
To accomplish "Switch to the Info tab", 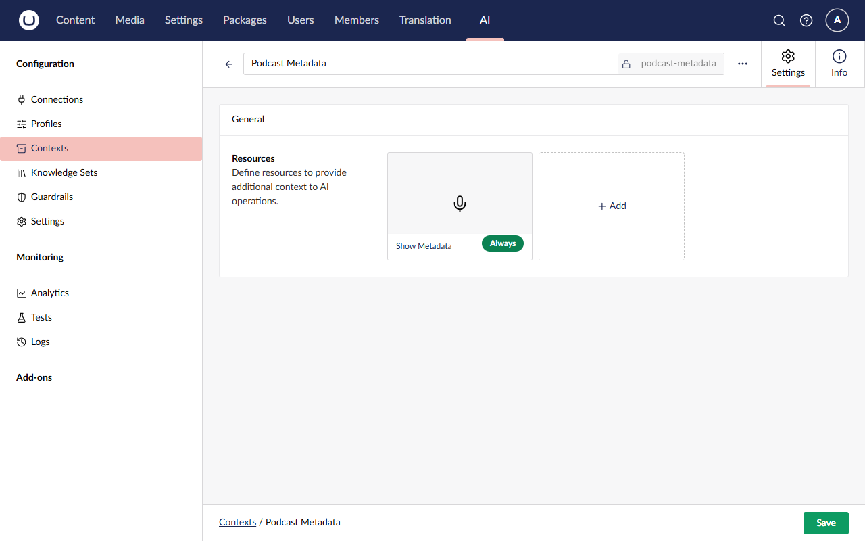I will click(839, 64).
